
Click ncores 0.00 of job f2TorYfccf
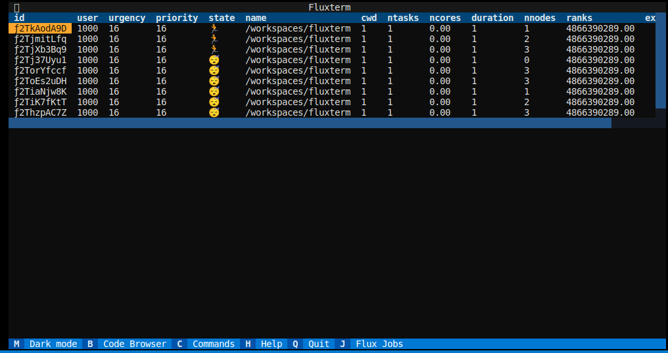440,71
